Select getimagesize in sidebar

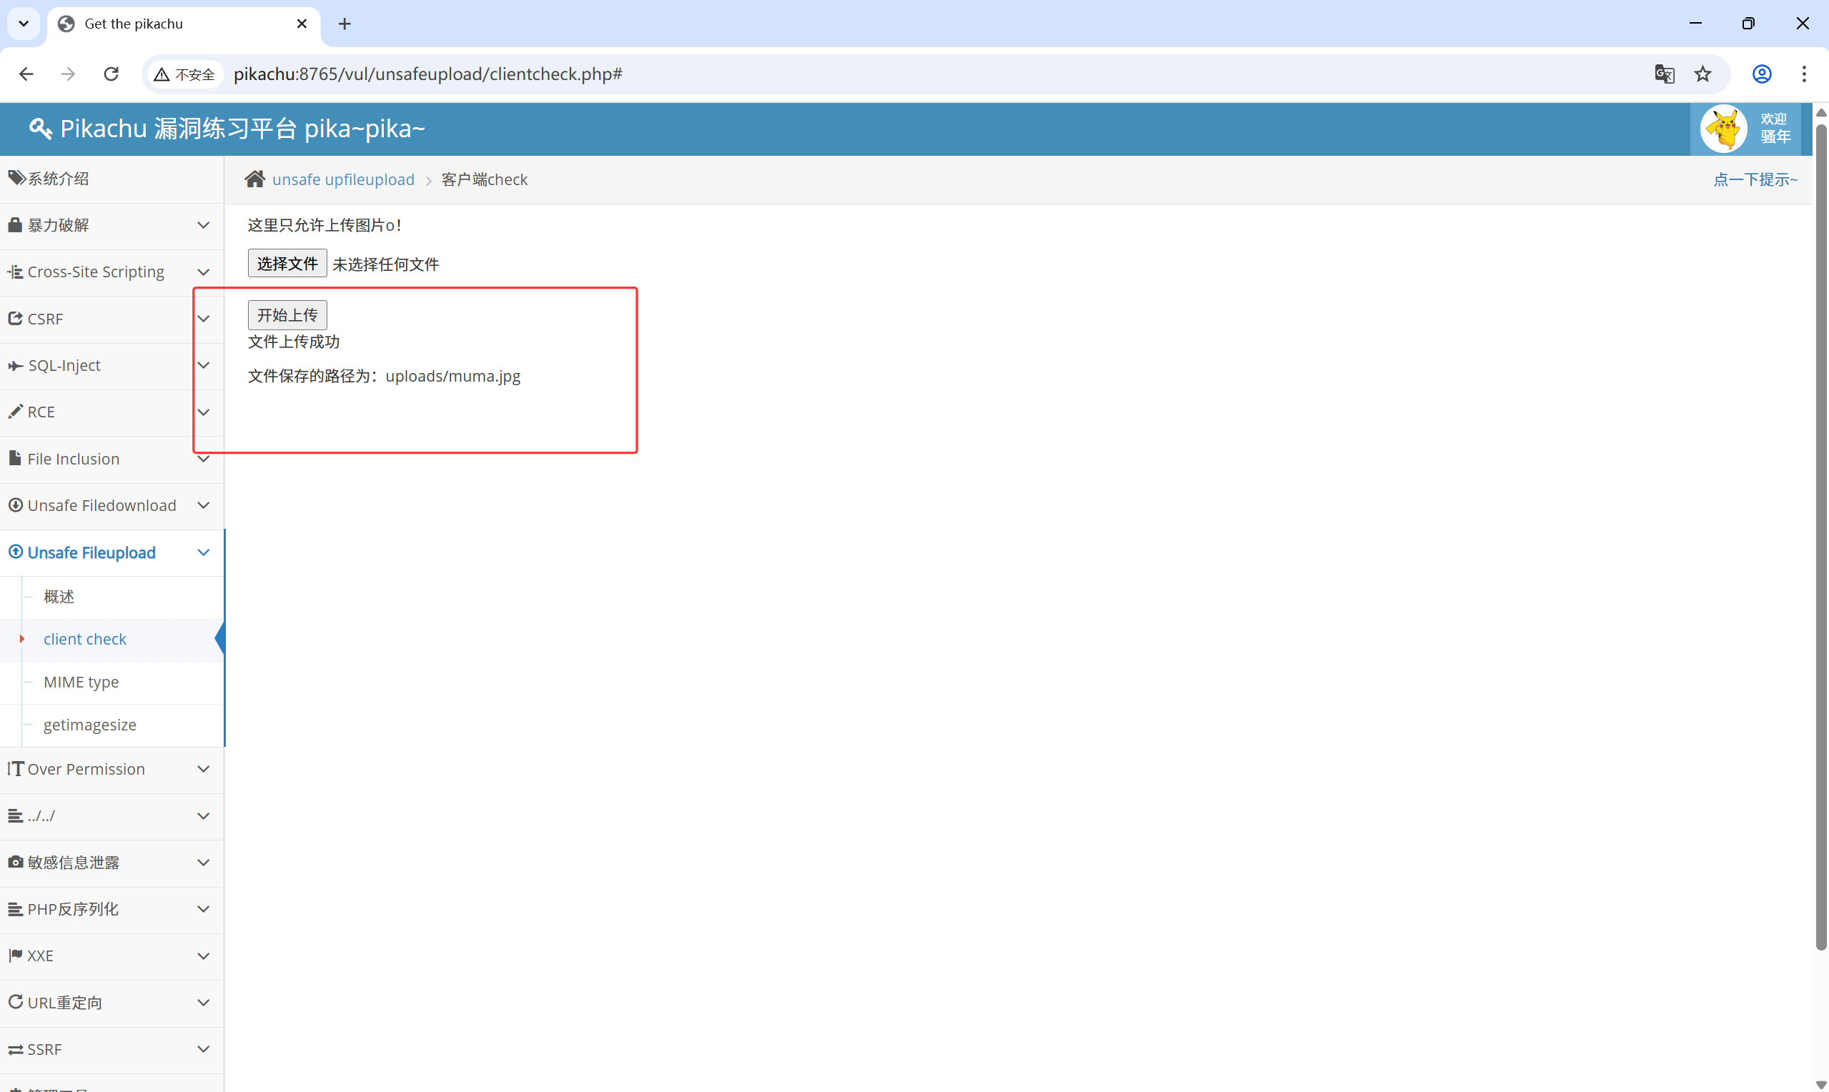[x=90, y=725]
